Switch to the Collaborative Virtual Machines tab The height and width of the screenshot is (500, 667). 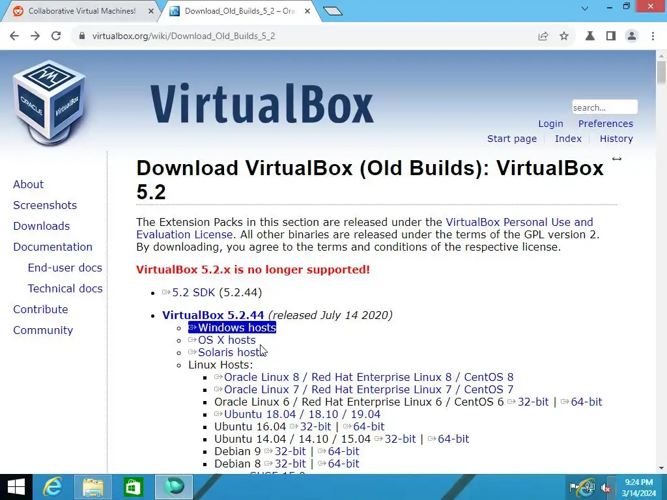pos(82,11)
